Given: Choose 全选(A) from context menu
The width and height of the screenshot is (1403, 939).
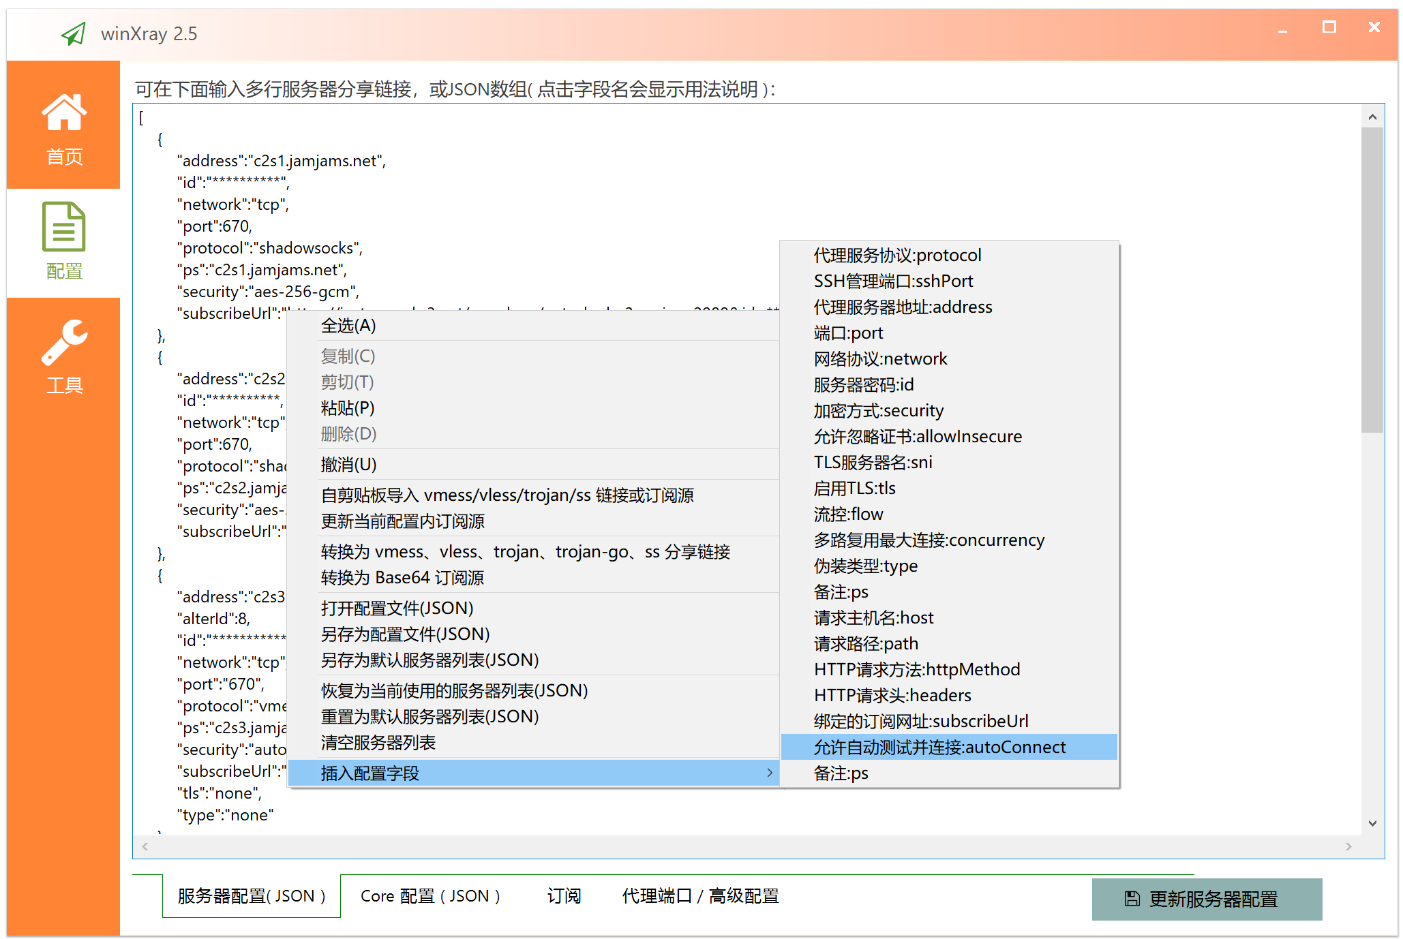Looking at the screenshot, I should (348, 326).
